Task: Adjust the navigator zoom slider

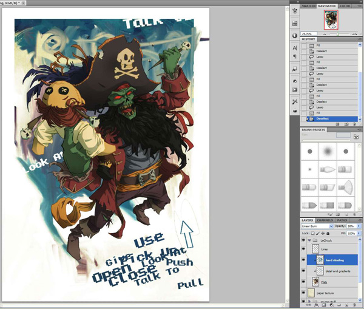Action: point(338,34)
